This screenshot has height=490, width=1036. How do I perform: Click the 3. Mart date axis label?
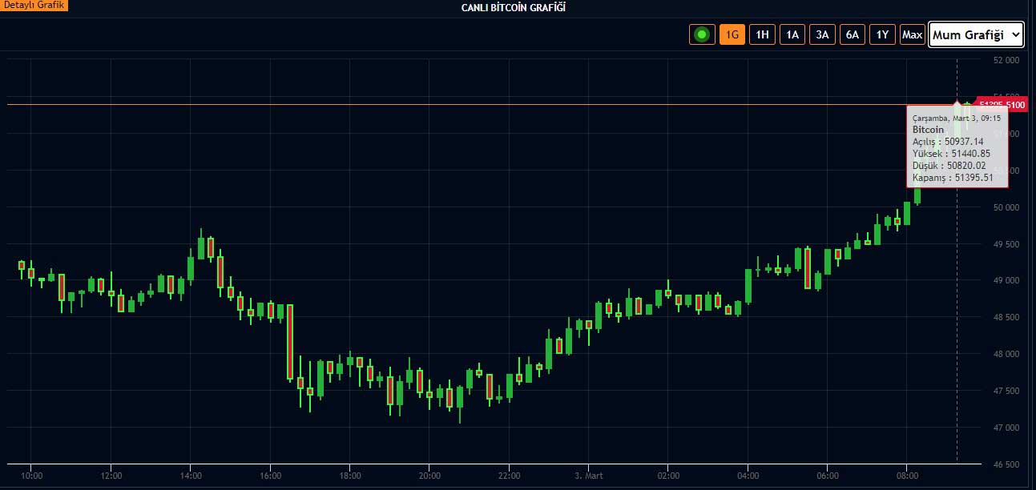pyautogui.click(x=588, y=476)
